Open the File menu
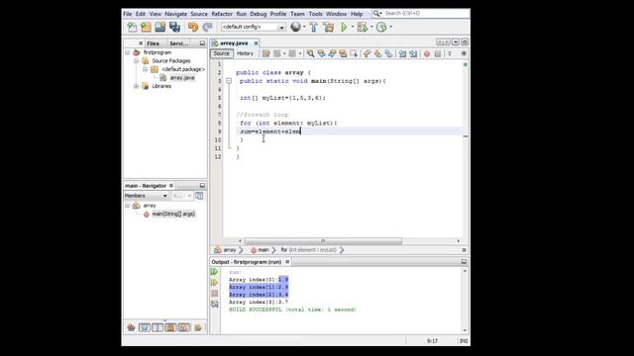Viewport: 634px width, 356px height. coord(128,14)
